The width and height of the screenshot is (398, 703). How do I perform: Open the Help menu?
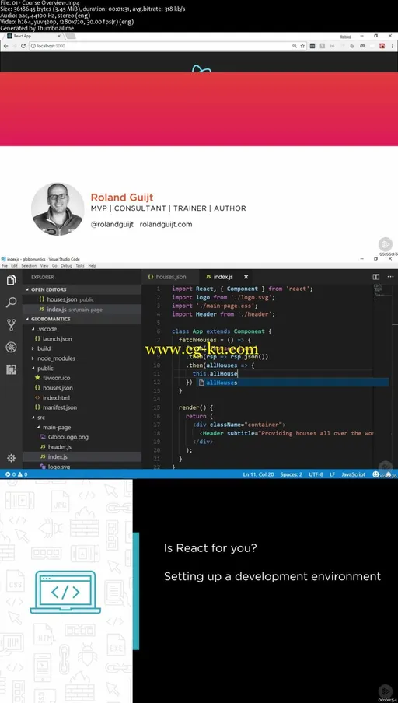pos(92,265)
